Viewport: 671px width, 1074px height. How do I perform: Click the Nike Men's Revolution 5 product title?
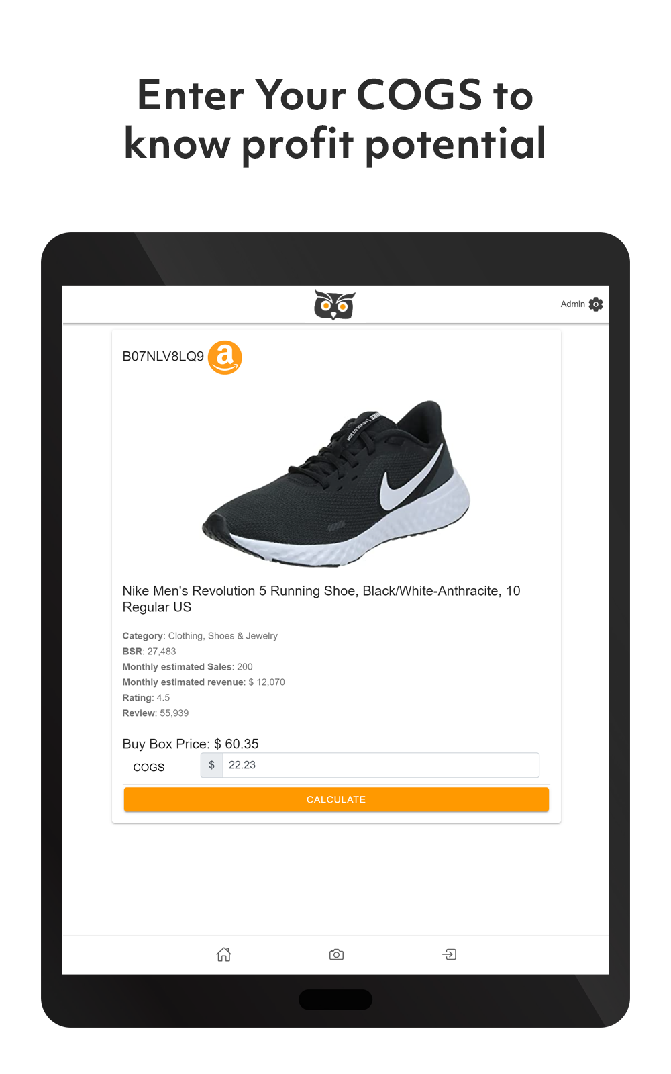point(321,599)
